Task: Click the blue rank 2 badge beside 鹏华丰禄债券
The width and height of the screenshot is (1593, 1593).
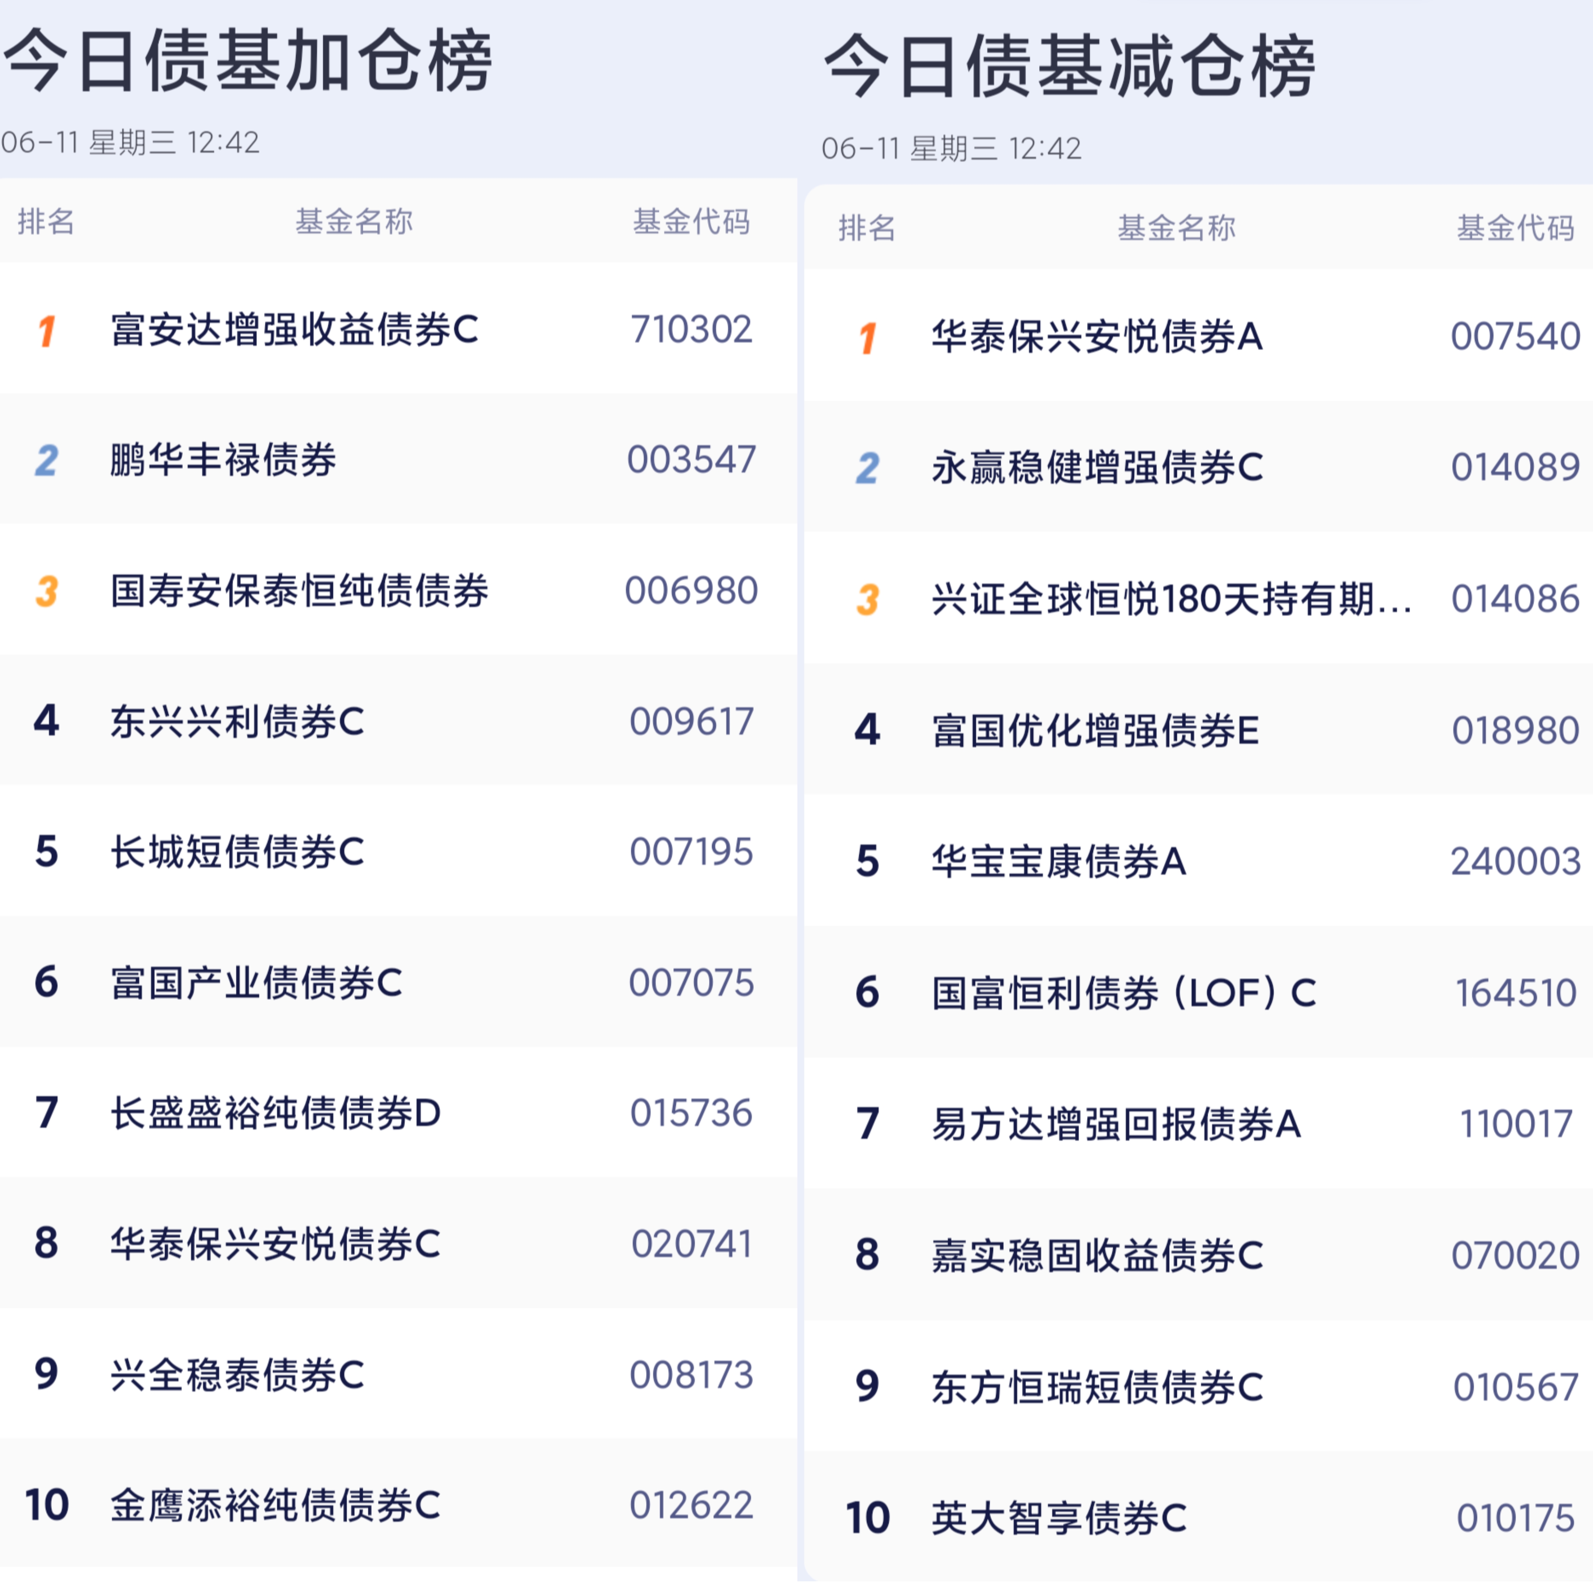Action: point(47,460)
